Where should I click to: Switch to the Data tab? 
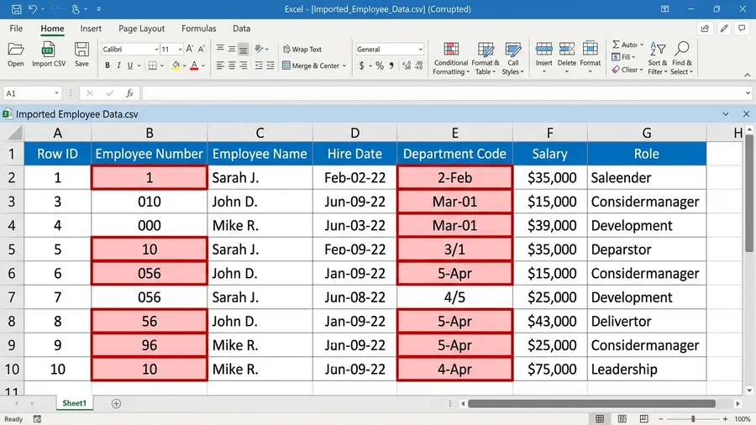pos(242,29)
